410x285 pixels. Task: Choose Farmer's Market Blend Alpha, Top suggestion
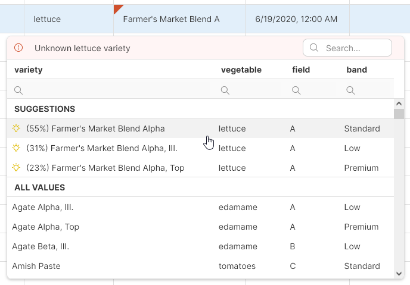pyautogui.click(x=105, y=168)
